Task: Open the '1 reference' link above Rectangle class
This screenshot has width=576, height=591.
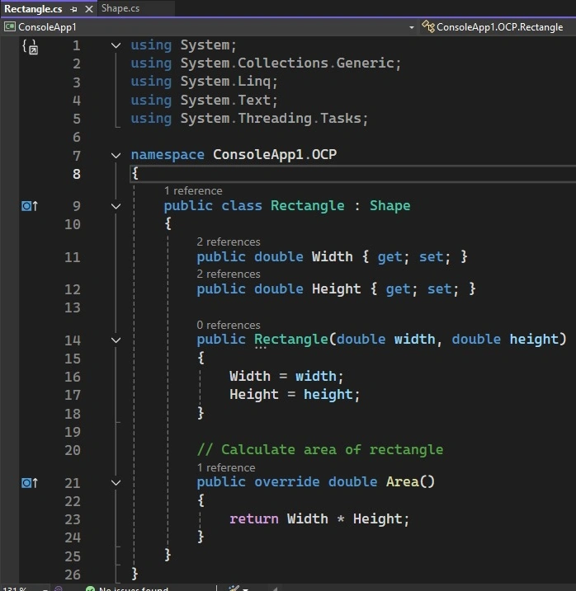Action: click(193, 190)
